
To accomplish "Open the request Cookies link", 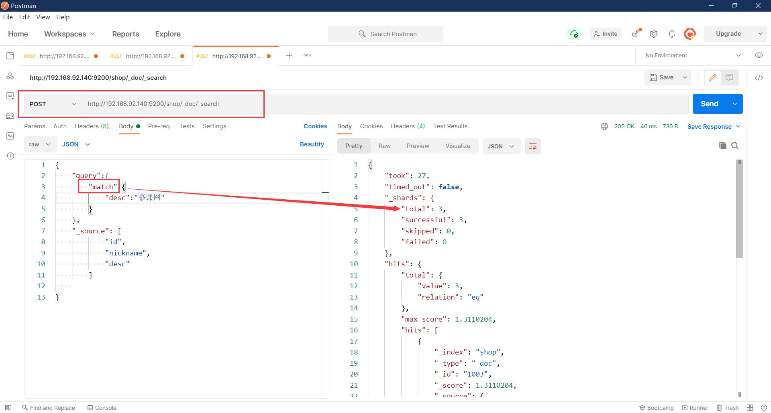I will [x=315, y=126].
